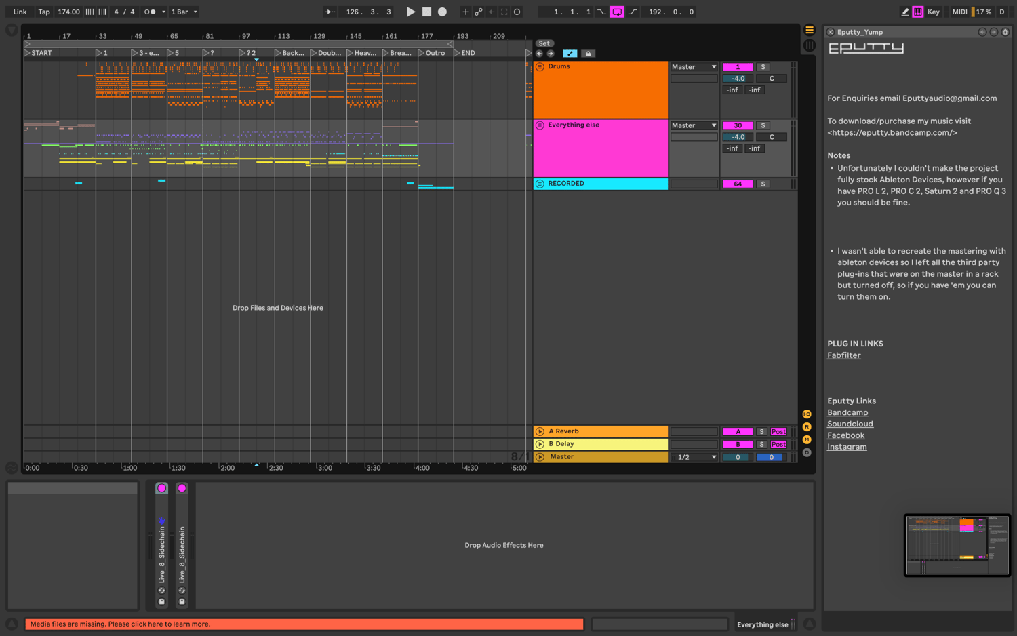Open MIDI map mode switch
This screenshot has height=636, width=1017.
pyautogui.click(x=959, y=12)
